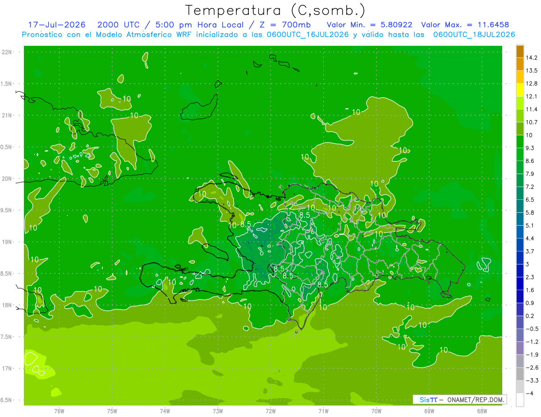541x417 pixels.
Task: Click the 14.2 colorbar label
Action: tap(532, 58)
